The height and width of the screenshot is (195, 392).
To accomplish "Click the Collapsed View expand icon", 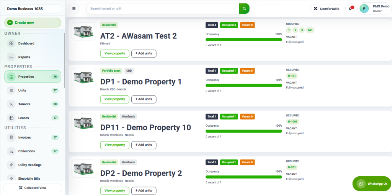I will point(21,188).
